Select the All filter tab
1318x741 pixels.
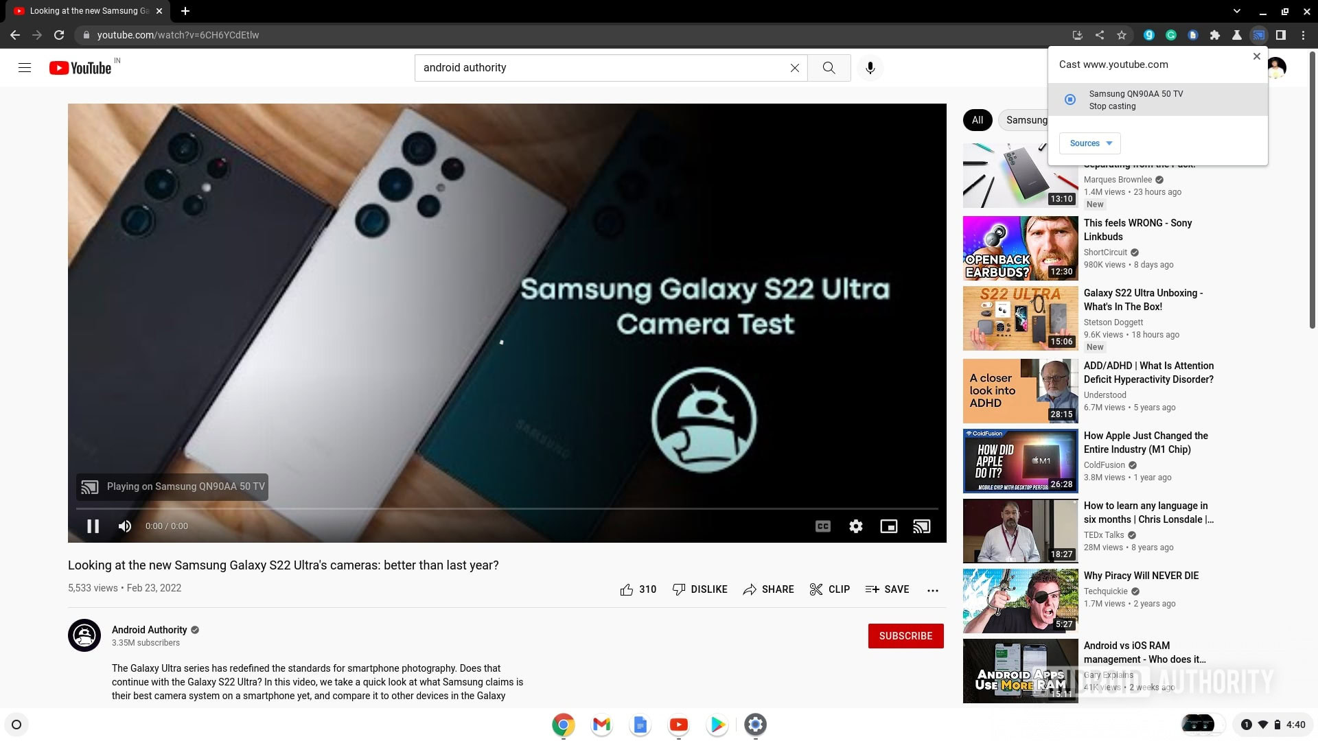coord(977,119)
